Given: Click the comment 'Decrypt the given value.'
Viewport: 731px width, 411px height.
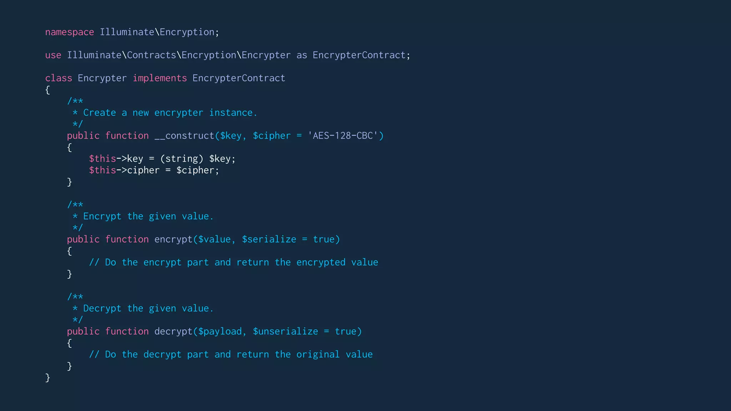Looking at the screenshot, I should pos(148,308).
